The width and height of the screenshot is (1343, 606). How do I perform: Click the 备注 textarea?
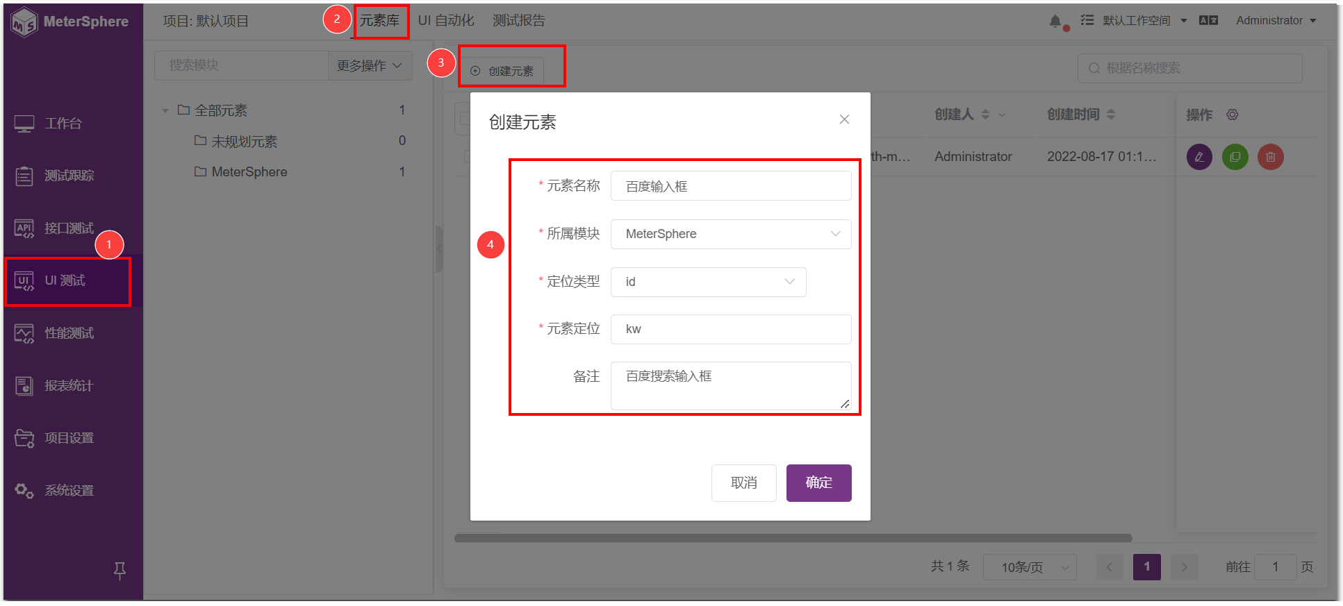731,386
